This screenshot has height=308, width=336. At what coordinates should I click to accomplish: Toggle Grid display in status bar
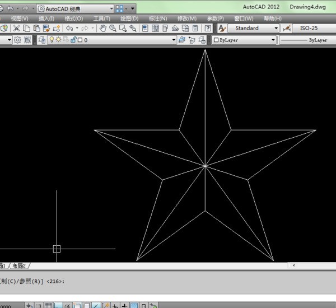pos(49,305)
